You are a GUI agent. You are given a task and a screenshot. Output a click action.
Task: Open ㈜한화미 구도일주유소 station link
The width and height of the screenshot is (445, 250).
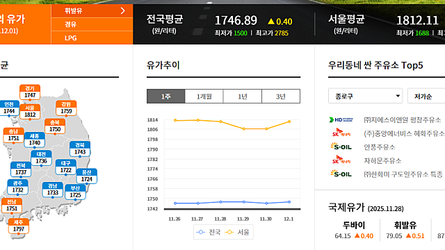pos(403,174)
